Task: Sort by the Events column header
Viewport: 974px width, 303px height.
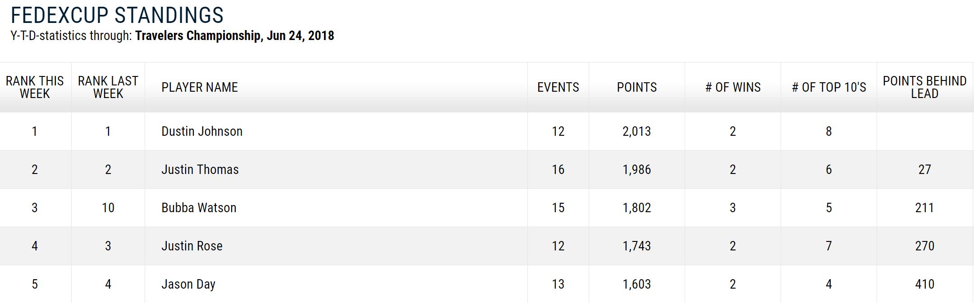Action: (558, 87)
